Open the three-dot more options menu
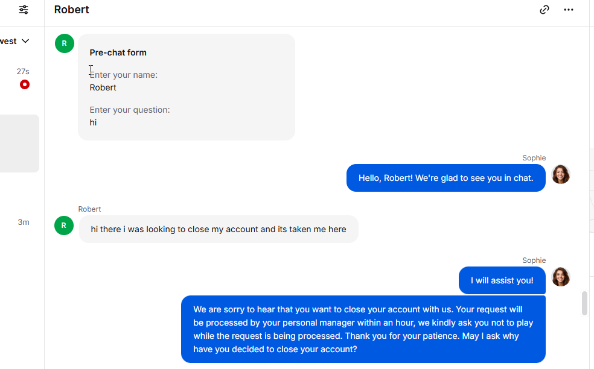 tap(569, 10)
